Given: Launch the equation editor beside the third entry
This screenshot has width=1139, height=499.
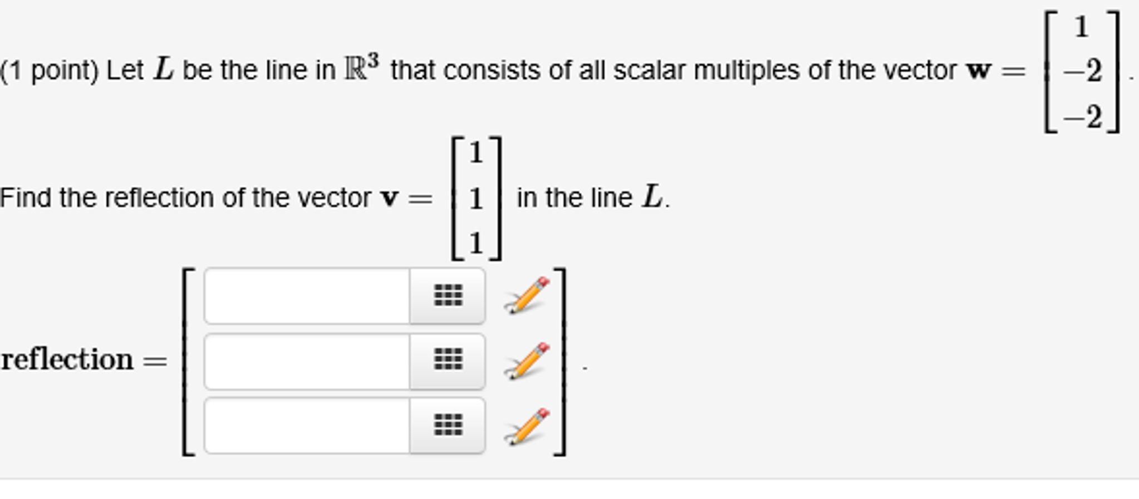Looking at the screenshot, I should pyautogui.click(x=526, y=427).
